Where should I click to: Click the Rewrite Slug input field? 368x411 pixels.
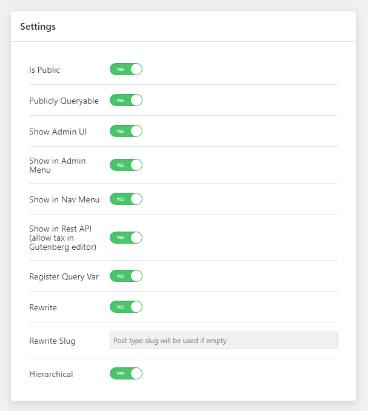click(224, 340)
